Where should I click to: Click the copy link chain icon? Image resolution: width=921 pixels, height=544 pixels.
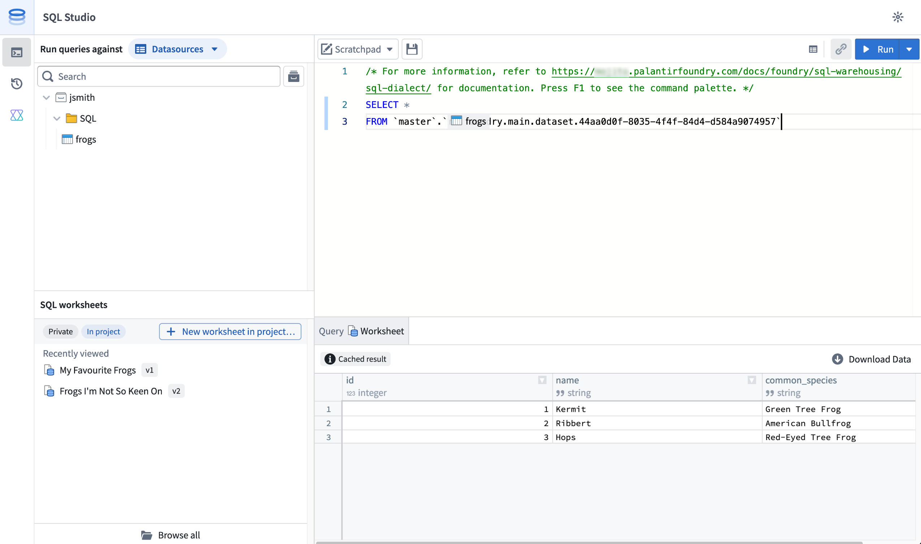[x=841, y=49]
